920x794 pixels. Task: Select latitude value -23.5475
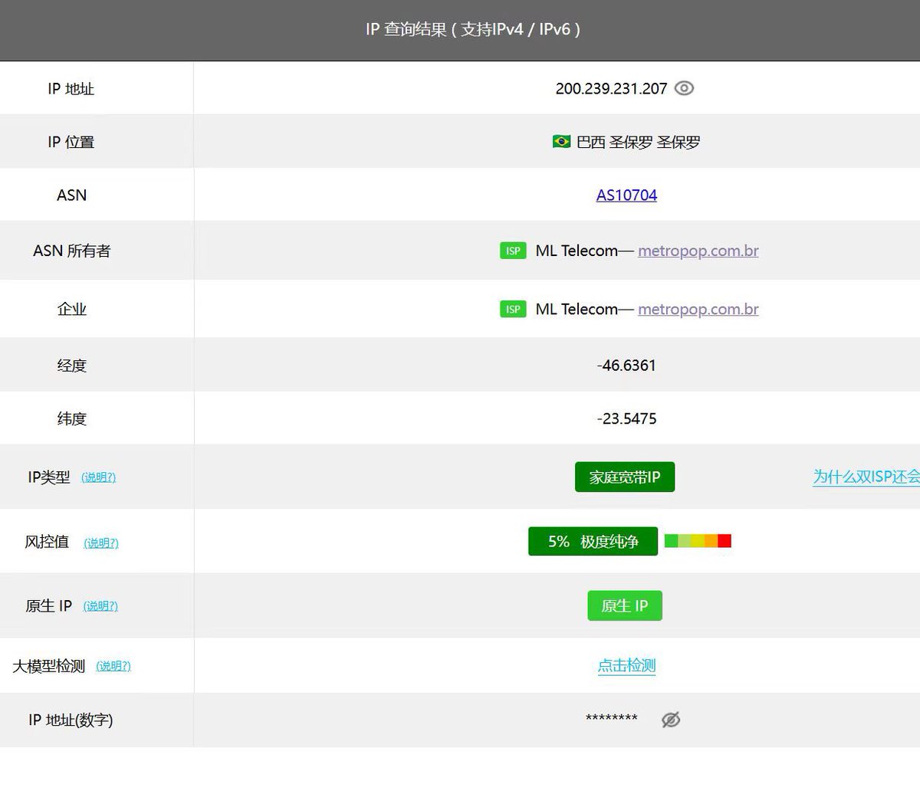click(626, 419)
